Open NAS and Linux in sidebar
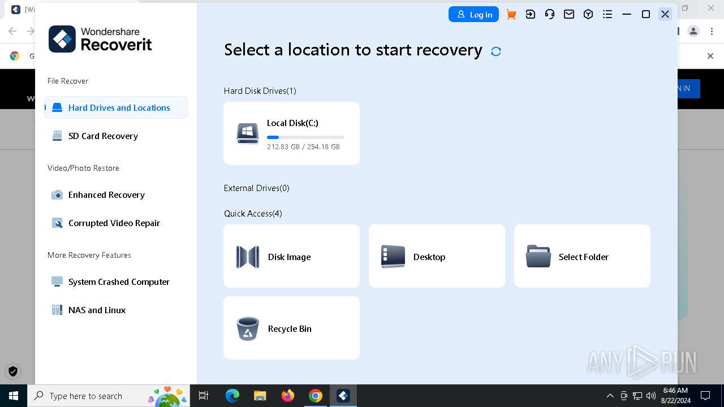This screenshot has height=407, width=724. 116,310
